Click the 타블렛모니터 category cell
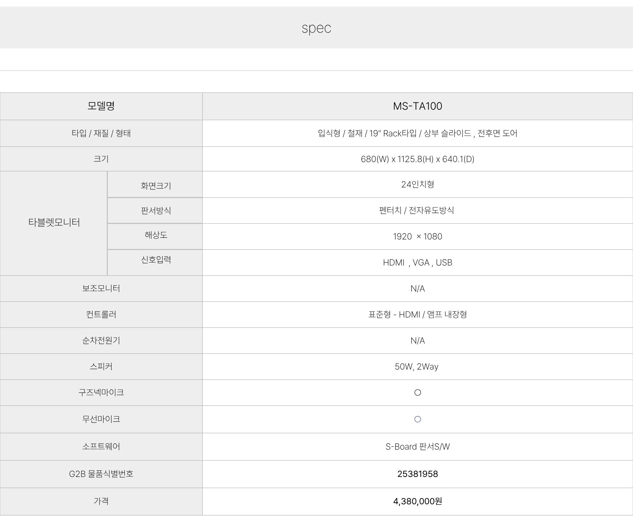 tap(54, 223)
